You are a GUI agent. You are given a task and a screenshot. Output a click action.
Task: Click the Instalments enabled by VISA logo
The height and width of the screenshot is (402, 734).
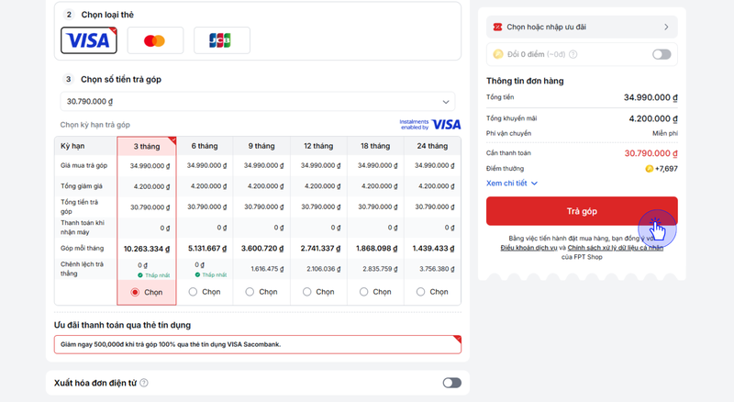430,124
